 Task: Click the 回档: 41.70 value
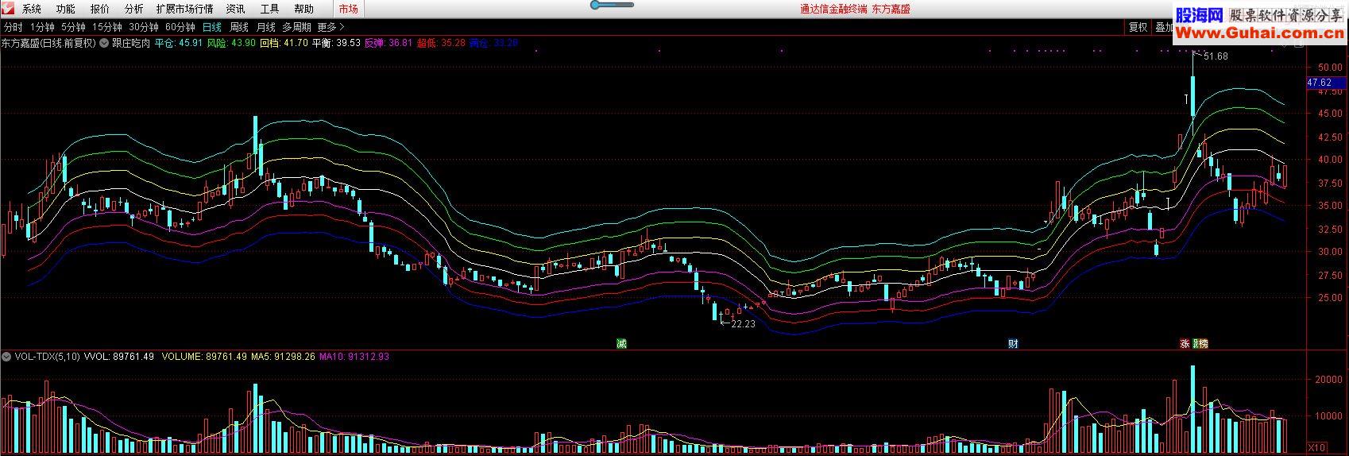pos(284,43)
